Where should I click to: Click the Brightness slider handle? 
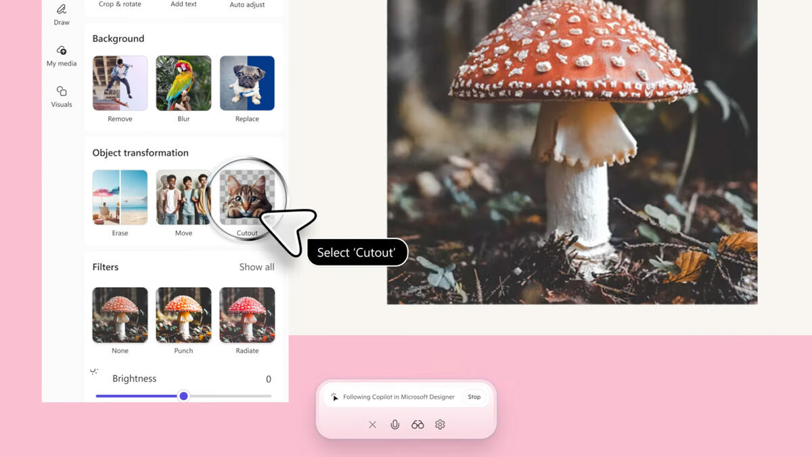click(183, 396)
